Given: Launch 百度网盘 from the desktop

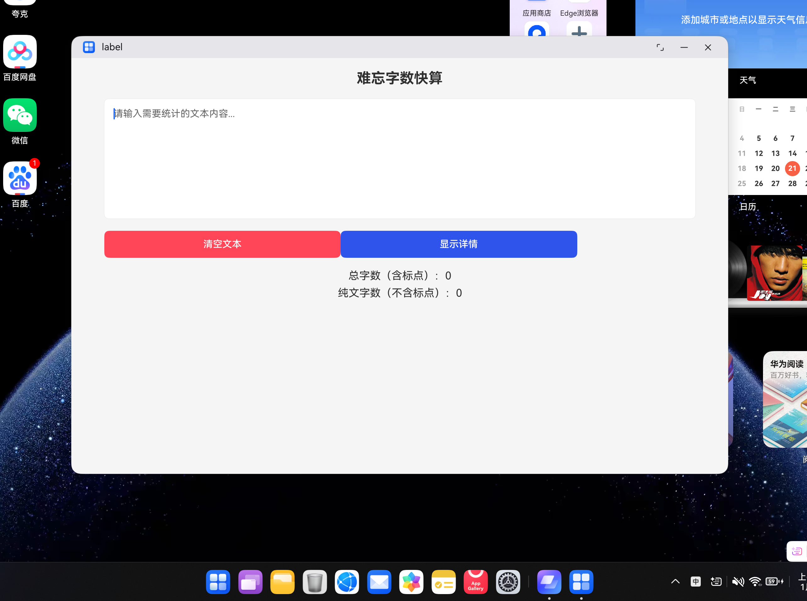Looking at the screenshot, I should coord(20,51).
